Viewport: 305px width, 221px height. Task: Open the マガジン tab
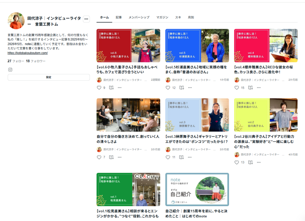162,17
